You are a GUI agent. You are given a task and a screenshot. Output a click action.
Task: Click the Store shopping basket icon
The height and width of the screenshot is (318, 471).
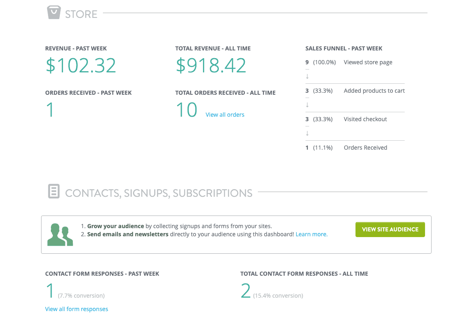tap(54, 12)
